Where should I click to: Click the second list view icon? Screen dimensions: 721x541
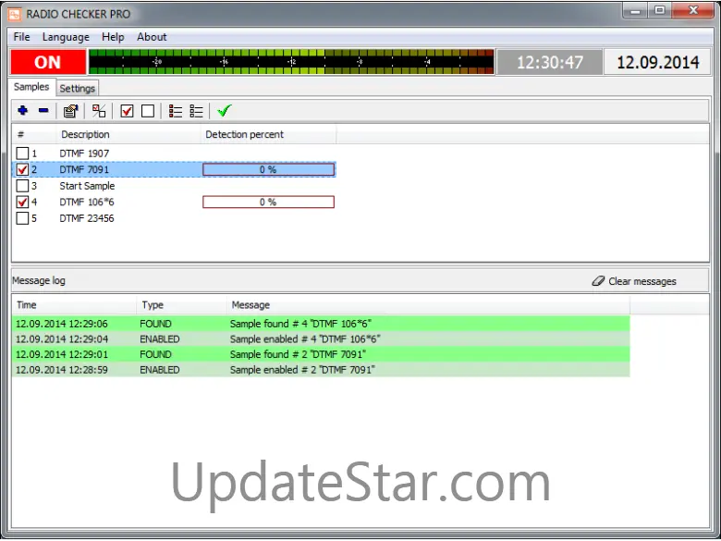[196, 111]
